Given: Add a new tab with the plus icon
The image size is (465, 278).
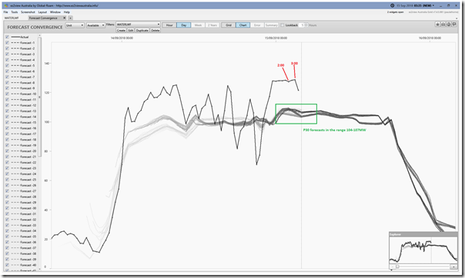Looking at the screenshot, I should (x=71, y=18).
